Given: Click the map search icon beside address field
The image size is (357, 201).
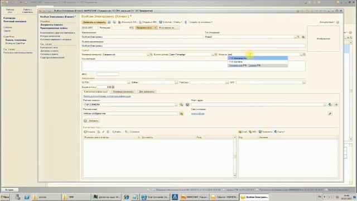Looking at the screenshot, I should [330, 104].
